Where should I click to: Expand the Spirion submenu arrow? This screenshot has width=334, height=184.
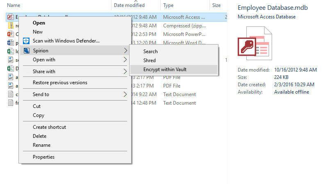125,51
